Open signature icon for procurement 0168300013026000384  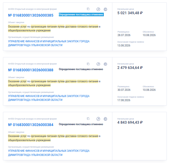(x=98, y=119)
